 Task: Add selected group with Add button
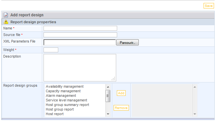[x=121, y=93]
